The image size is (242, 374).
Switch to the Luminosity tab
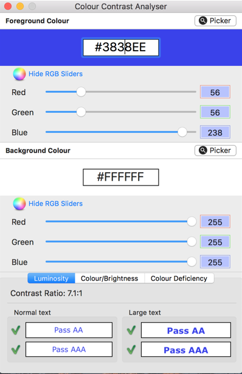(51, 278)
